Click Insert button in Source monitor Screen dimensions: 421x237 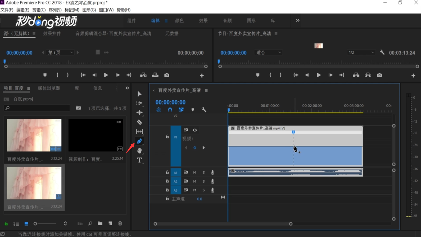143,75
